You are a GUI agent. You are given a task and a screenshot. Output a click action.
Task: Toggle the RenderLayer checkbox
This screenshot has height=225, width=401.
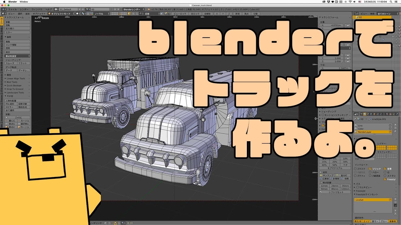point(390,132)
